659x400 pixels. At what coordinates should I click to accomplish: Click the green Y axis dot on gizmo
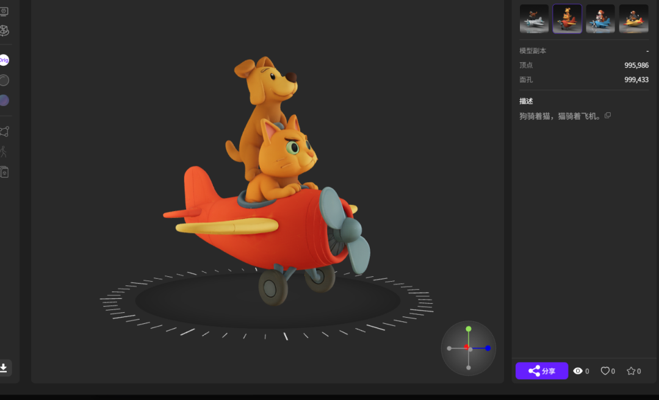[469, 329]
